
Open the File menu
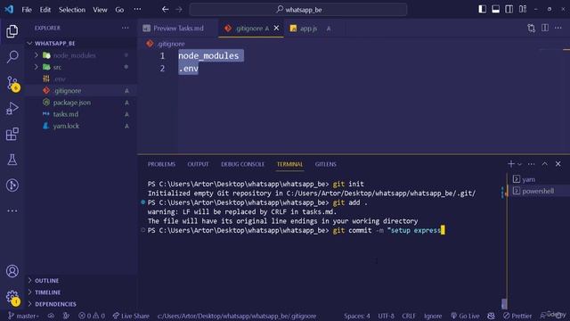point(27,10)
